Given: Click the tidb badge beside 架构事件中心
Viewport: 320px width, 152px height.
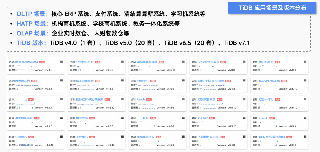Looking at the screenshot, I should coord(159,137).
